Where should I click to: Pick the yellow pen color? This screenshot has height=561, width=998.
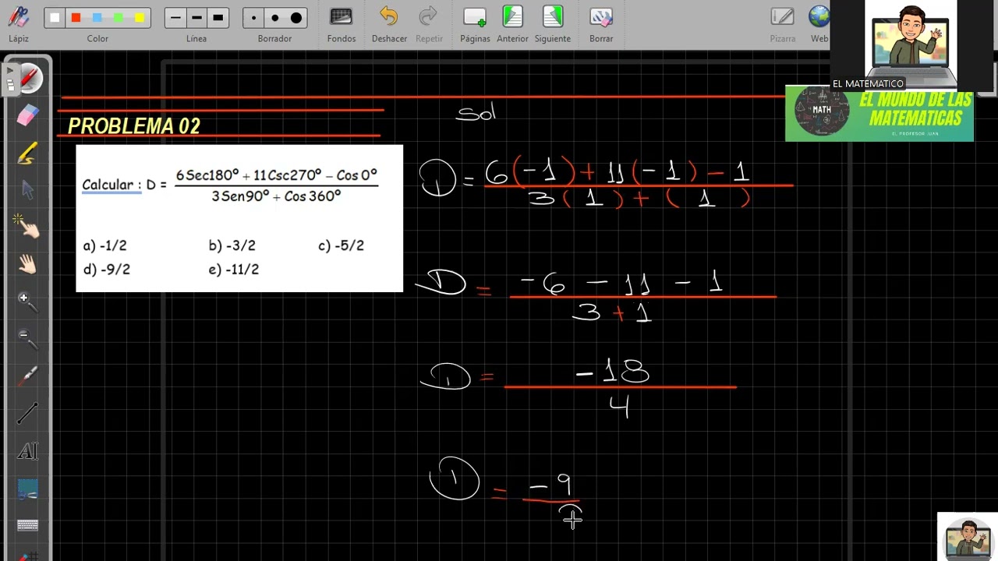[x=139, y=18]
